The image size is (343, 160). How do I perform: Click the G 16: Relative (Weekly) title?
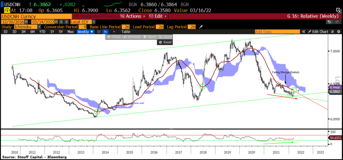(314, 16)
